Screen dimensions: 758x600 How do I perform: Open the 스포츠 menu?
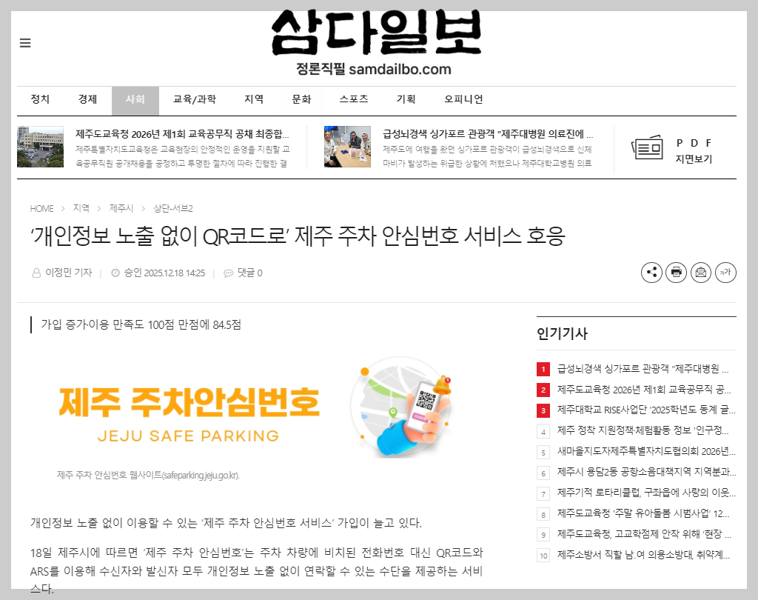[354, 99]
